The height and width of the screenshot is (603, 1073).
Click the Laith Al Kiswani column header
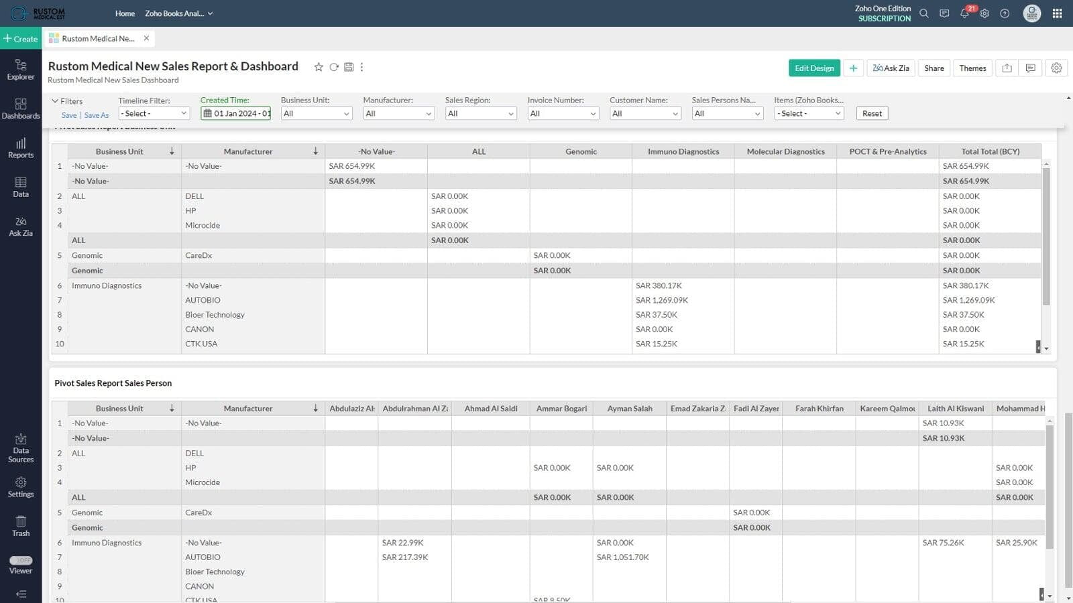coord(956,408)
